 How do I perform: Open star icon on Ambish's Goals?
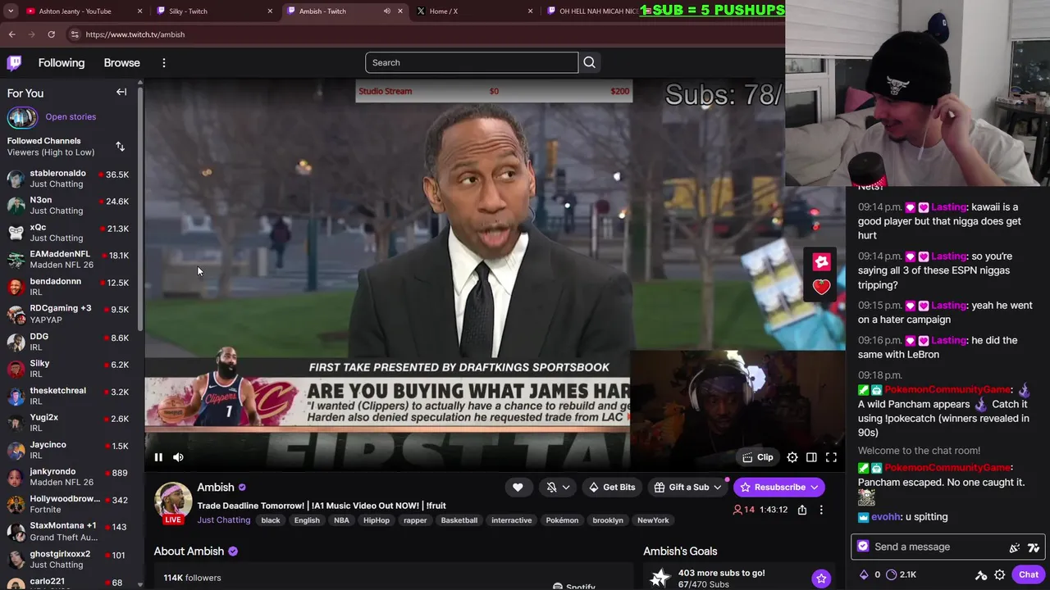coord(821,579)
